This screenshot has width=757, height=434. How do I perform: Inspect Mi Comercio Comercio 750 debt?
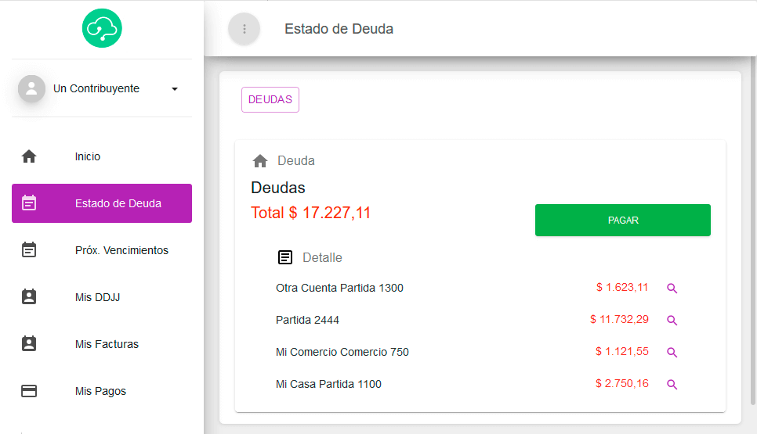click(x=672, y=353)
